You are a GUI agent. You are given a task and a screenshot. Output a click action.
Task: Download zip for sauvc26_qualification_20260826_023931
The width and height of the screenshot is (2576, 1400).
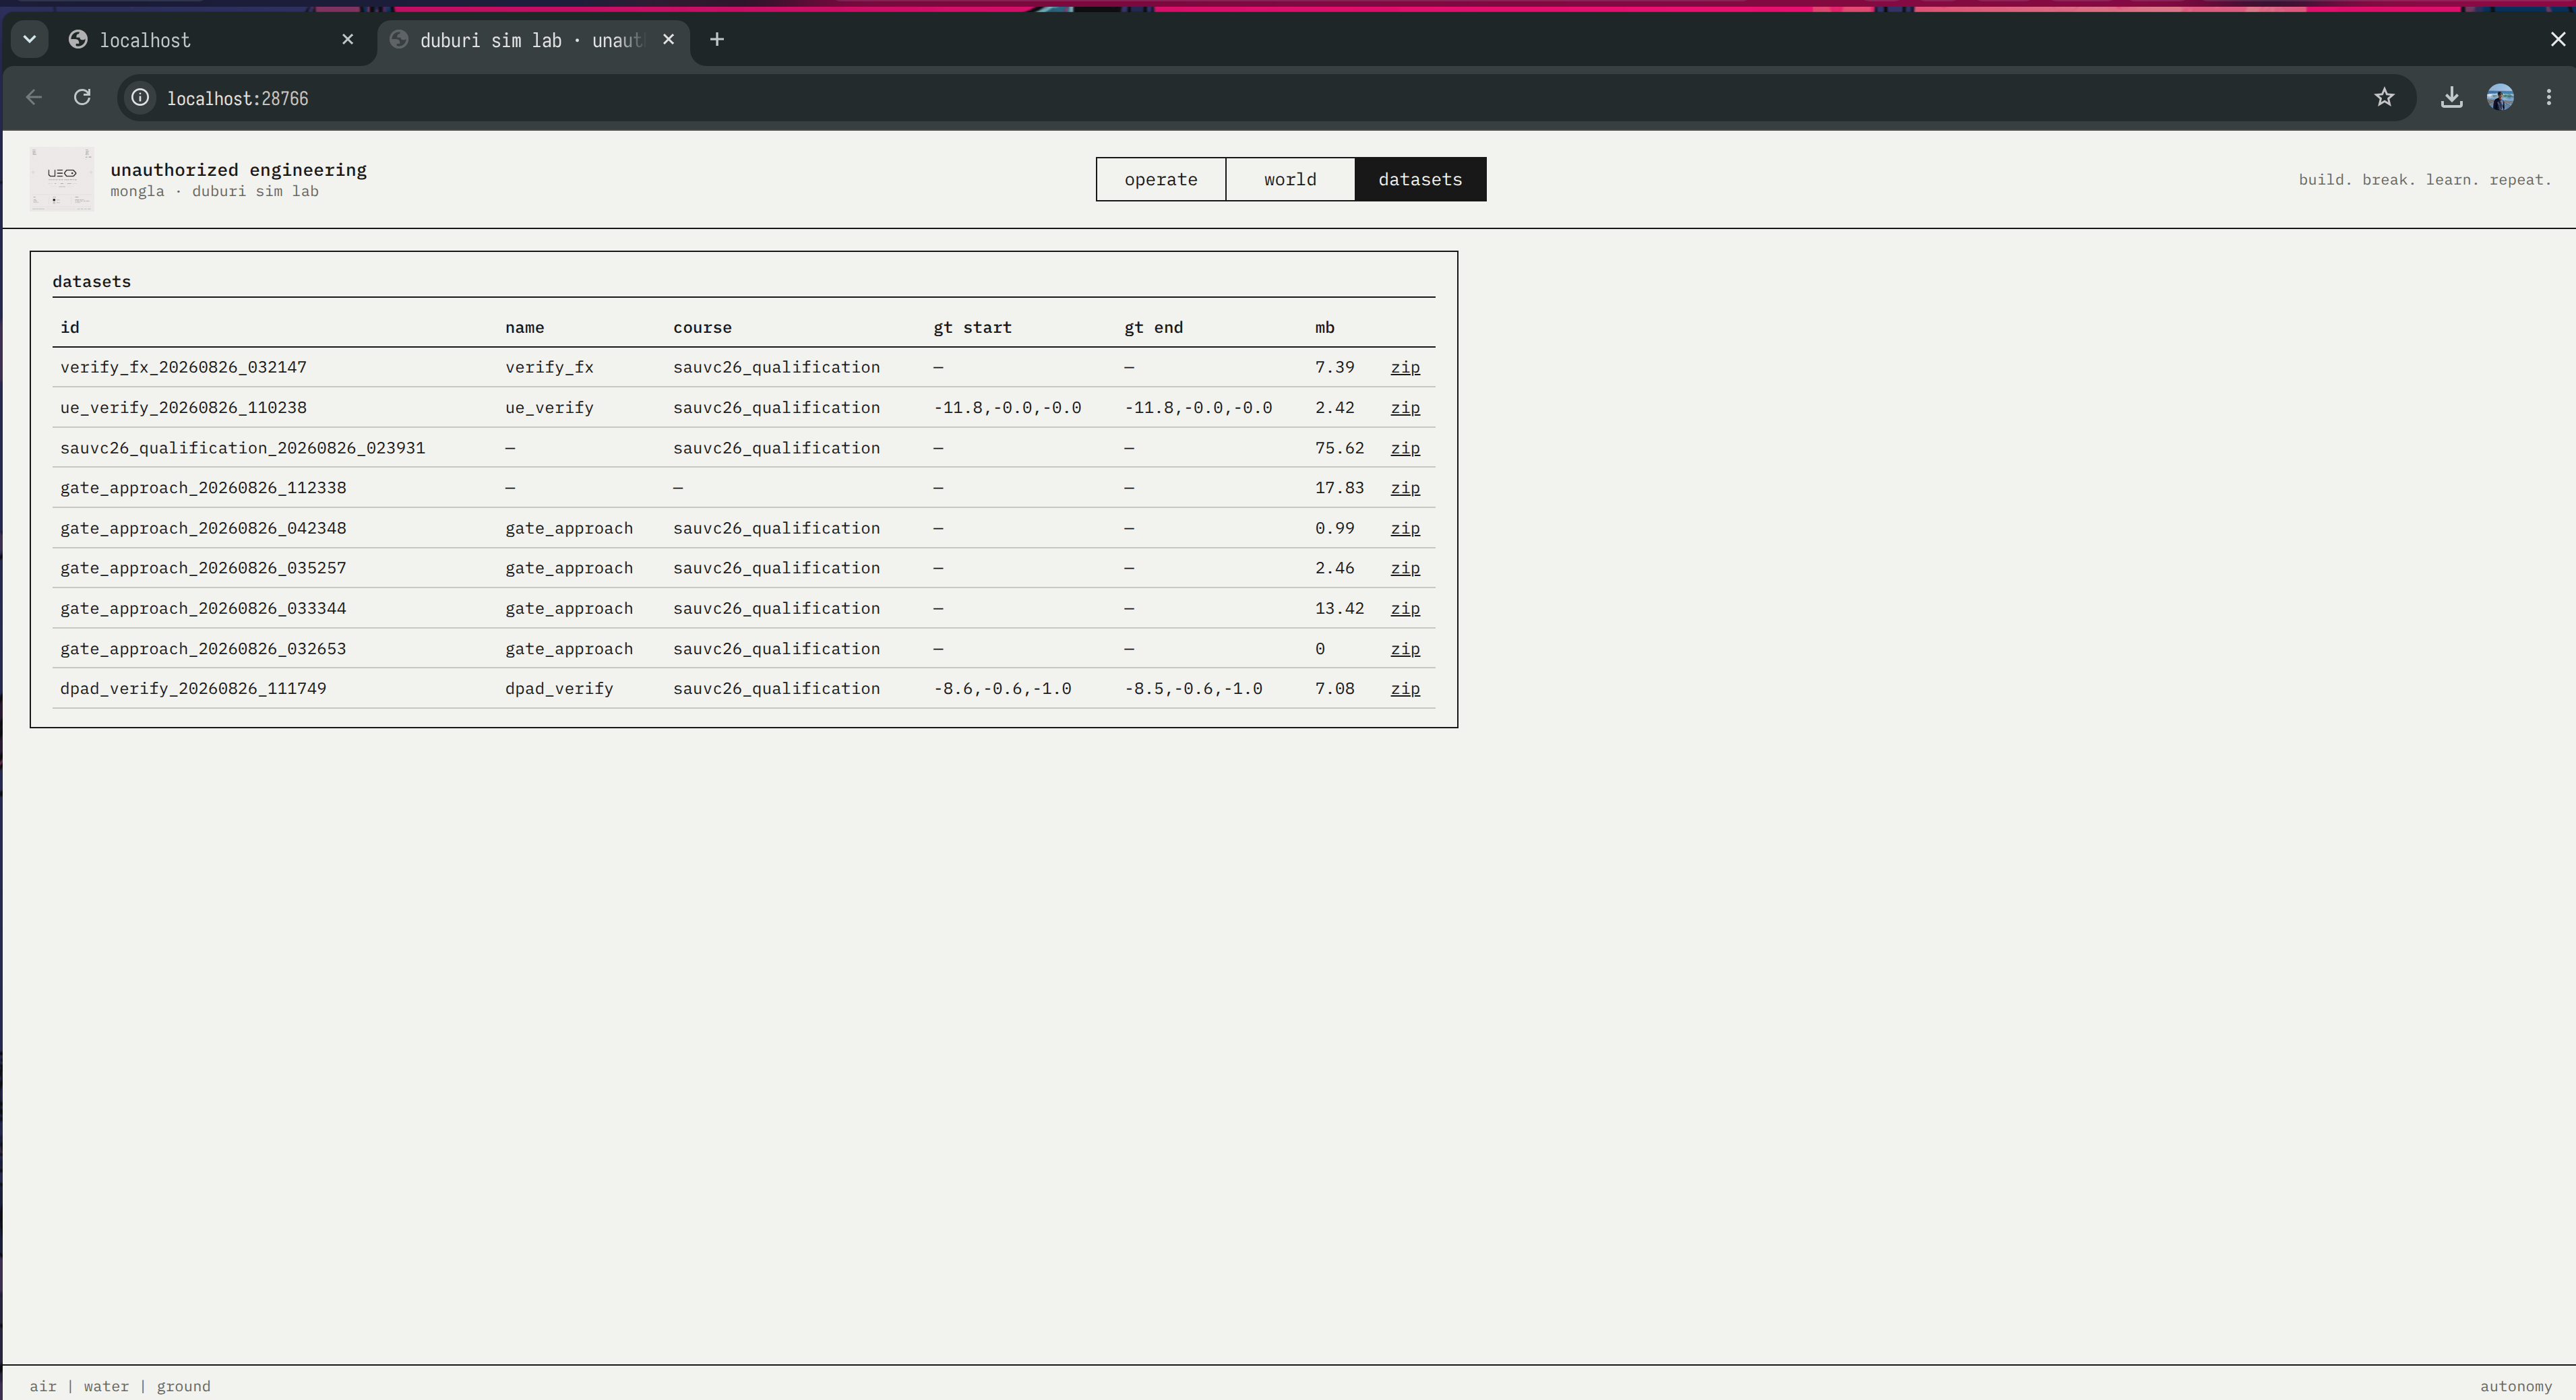(x=1405, y=447)
